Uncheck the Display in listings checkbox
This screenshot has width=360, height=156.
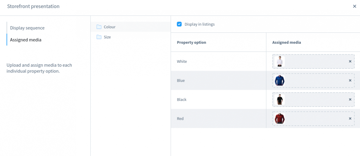tap(179, 24)
